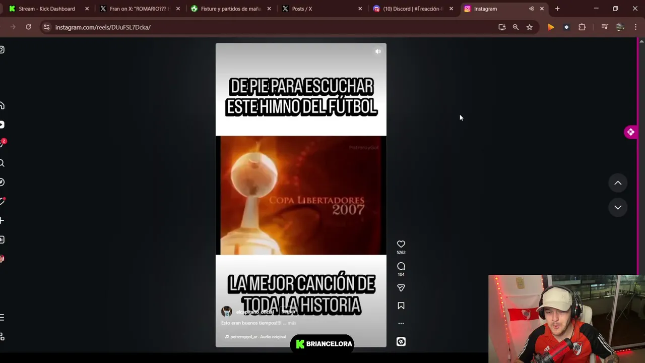Go to next reel with down chevron

[x=618, y=207]
